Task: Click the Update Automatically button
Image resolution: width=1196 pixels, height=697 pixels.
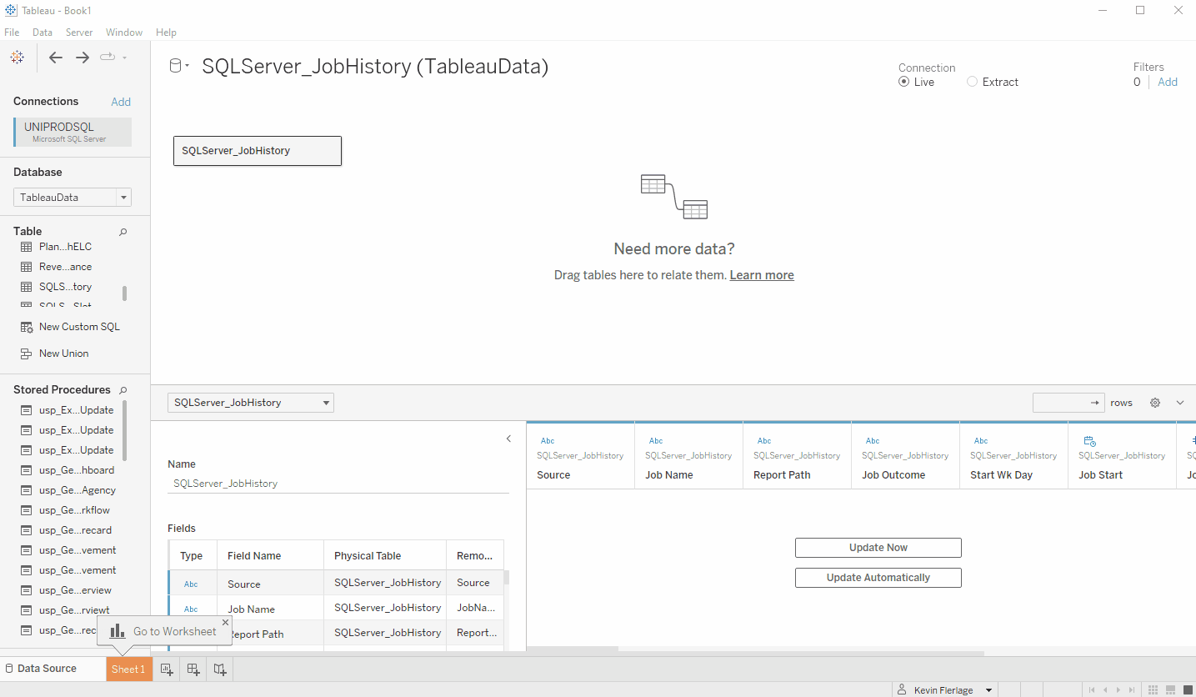Action: coord(878,578)
